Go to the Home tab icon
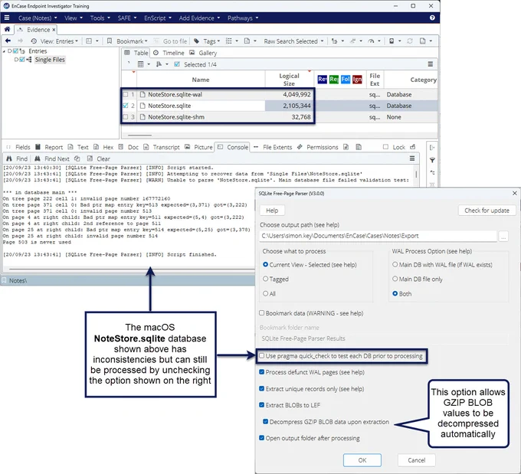The image size is (521, 474). pyautogui.click(x=7, y=30)
